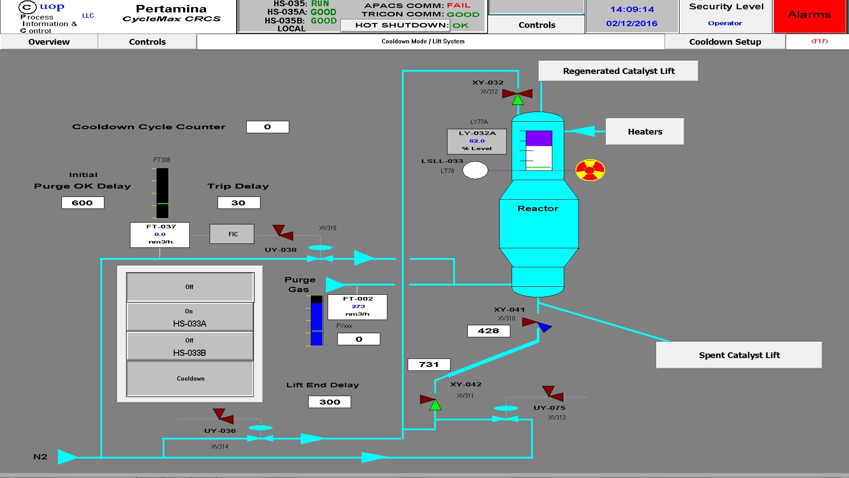
Task: Edit Initial Purge OK Delay value 600
Action: pos(83,203)
